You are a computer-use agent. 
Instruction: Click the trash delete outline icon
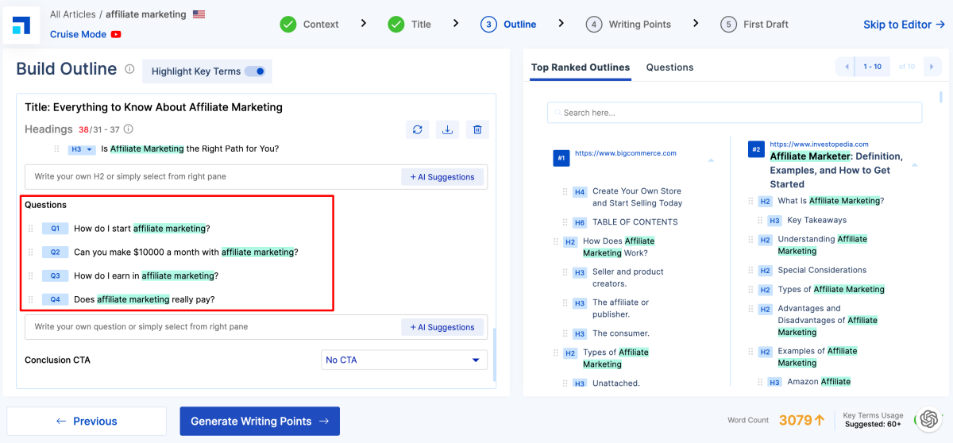coord(476,129)
